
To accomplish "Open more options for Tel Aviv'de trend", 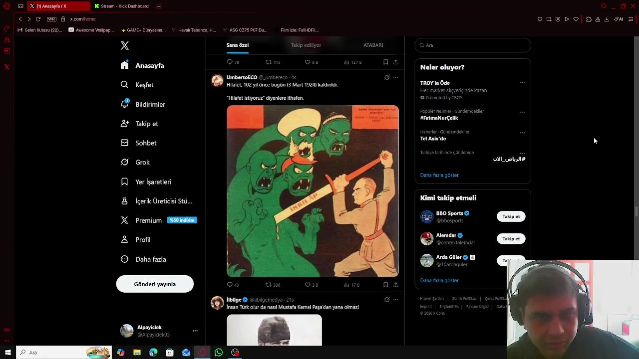I will pos(522,133).
